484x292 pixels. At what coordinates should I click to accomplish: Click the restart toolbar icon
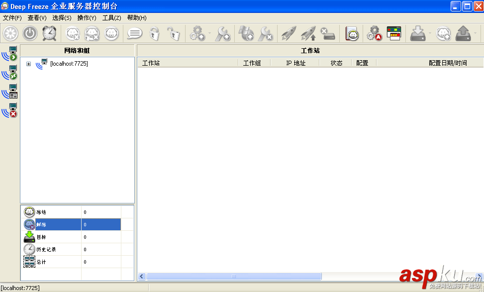pyautogui.click(x=11, y=33)
